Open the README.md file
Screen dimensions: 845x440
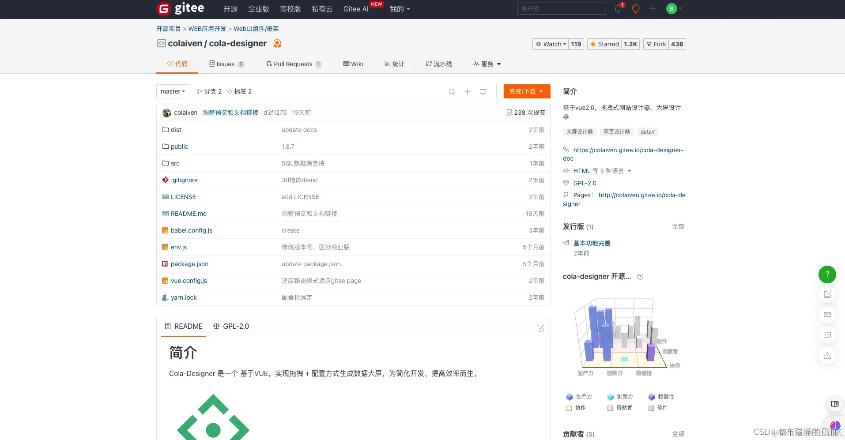tap(189, 214)
